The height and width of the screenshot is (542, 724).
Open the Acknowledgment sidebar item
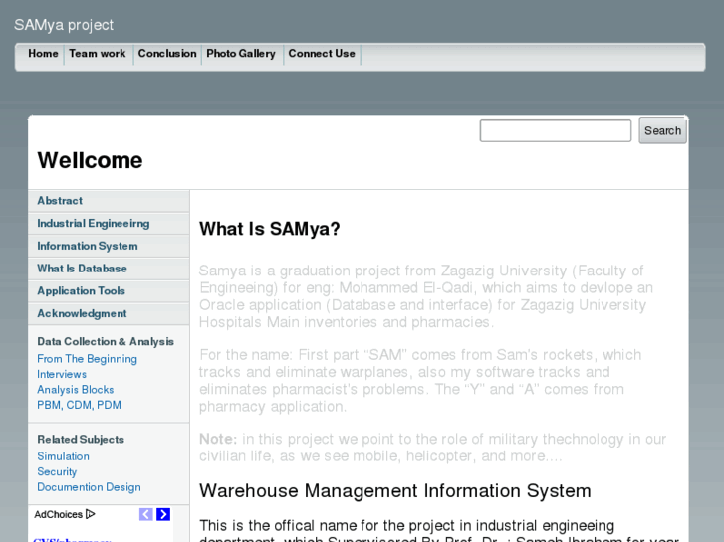[x=109, y=313]
